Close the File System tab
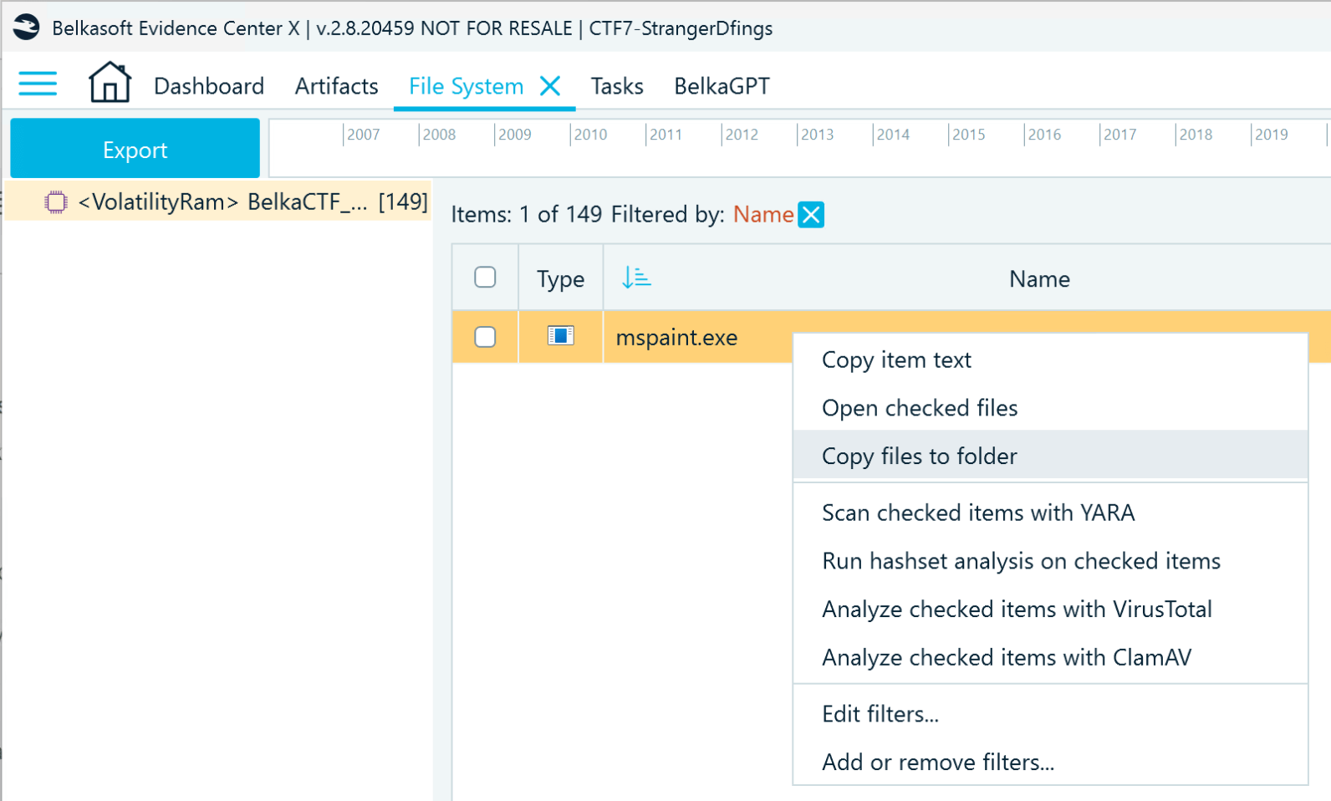Screen dimensions: 1331x801 [x=550, y=85]
